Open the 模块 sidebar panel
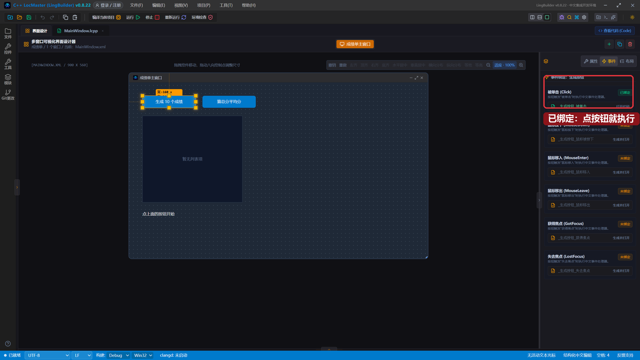640x360 pixels. coord(8,79)
